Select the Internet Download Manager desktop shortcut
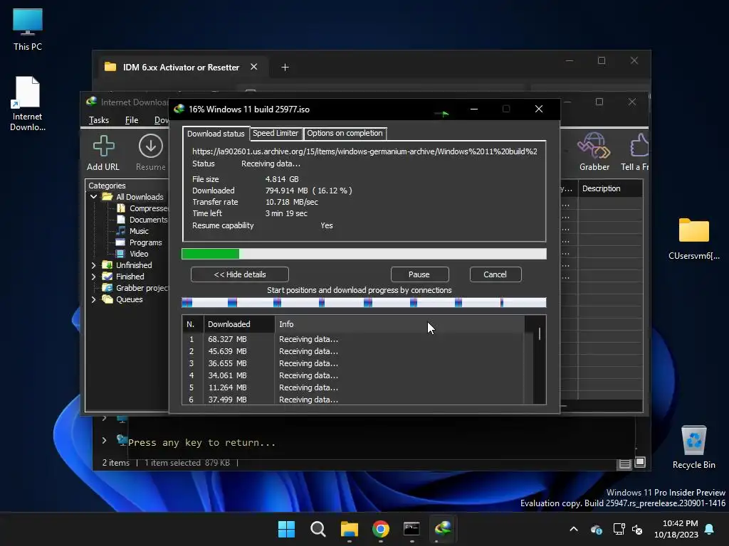Screen dimensions: 729x546 [x=28, y=104]
